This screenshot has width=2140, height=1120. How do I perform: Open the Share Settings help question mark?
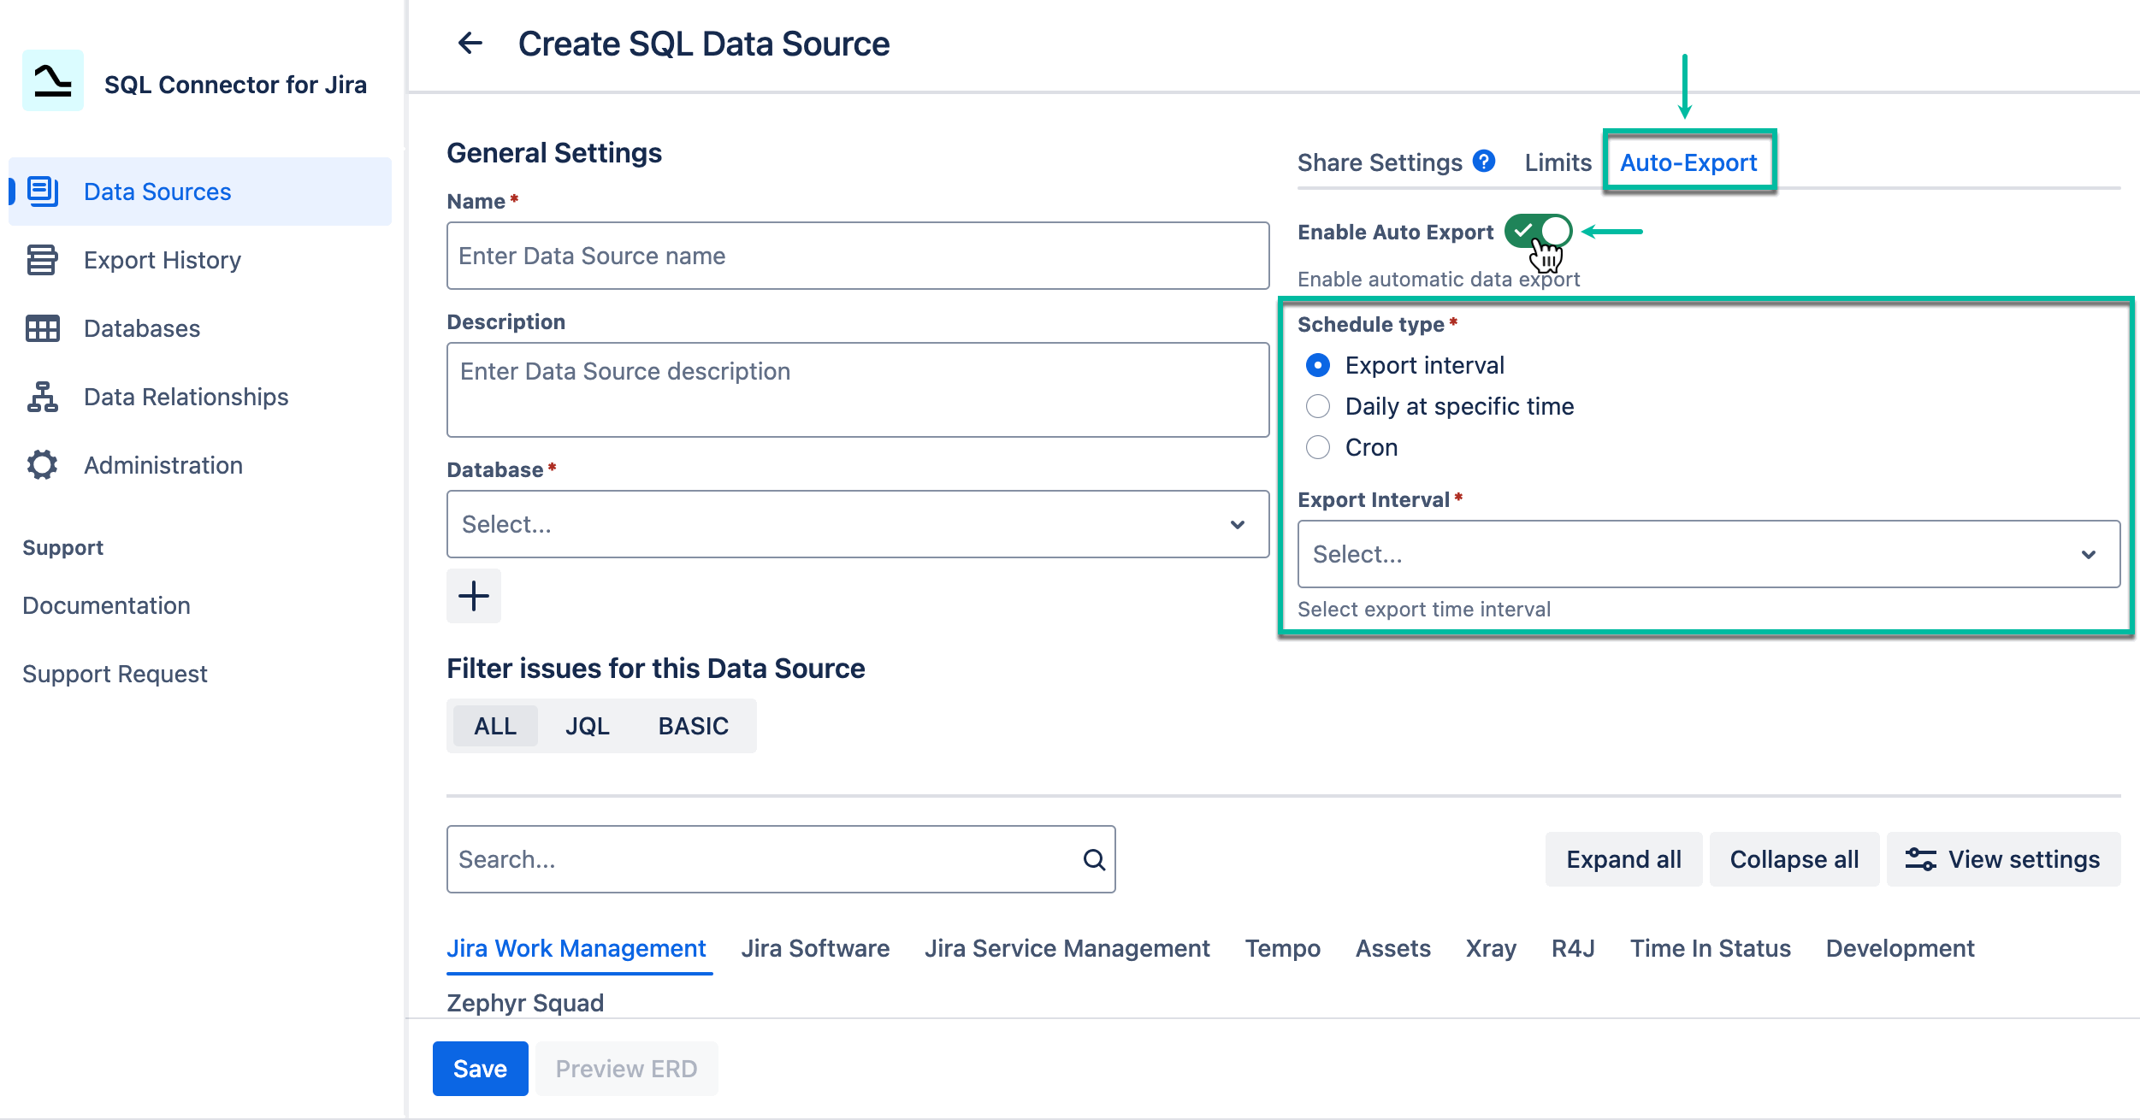tap(1486, 162)
